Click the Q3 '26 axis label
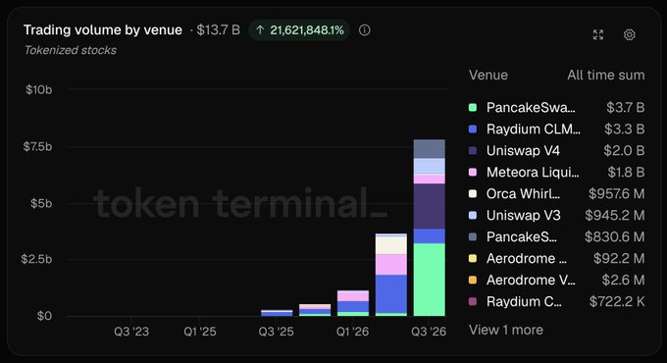 pyautogui.click(x=429, y=331)
